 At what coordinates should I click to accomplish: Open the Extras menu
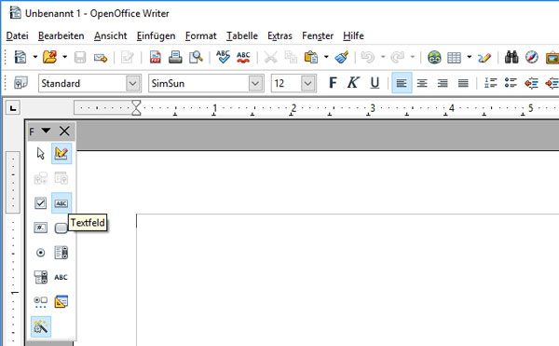279,35
